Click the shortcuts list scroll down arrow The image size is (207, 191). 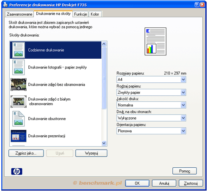[x=104, y=143]
